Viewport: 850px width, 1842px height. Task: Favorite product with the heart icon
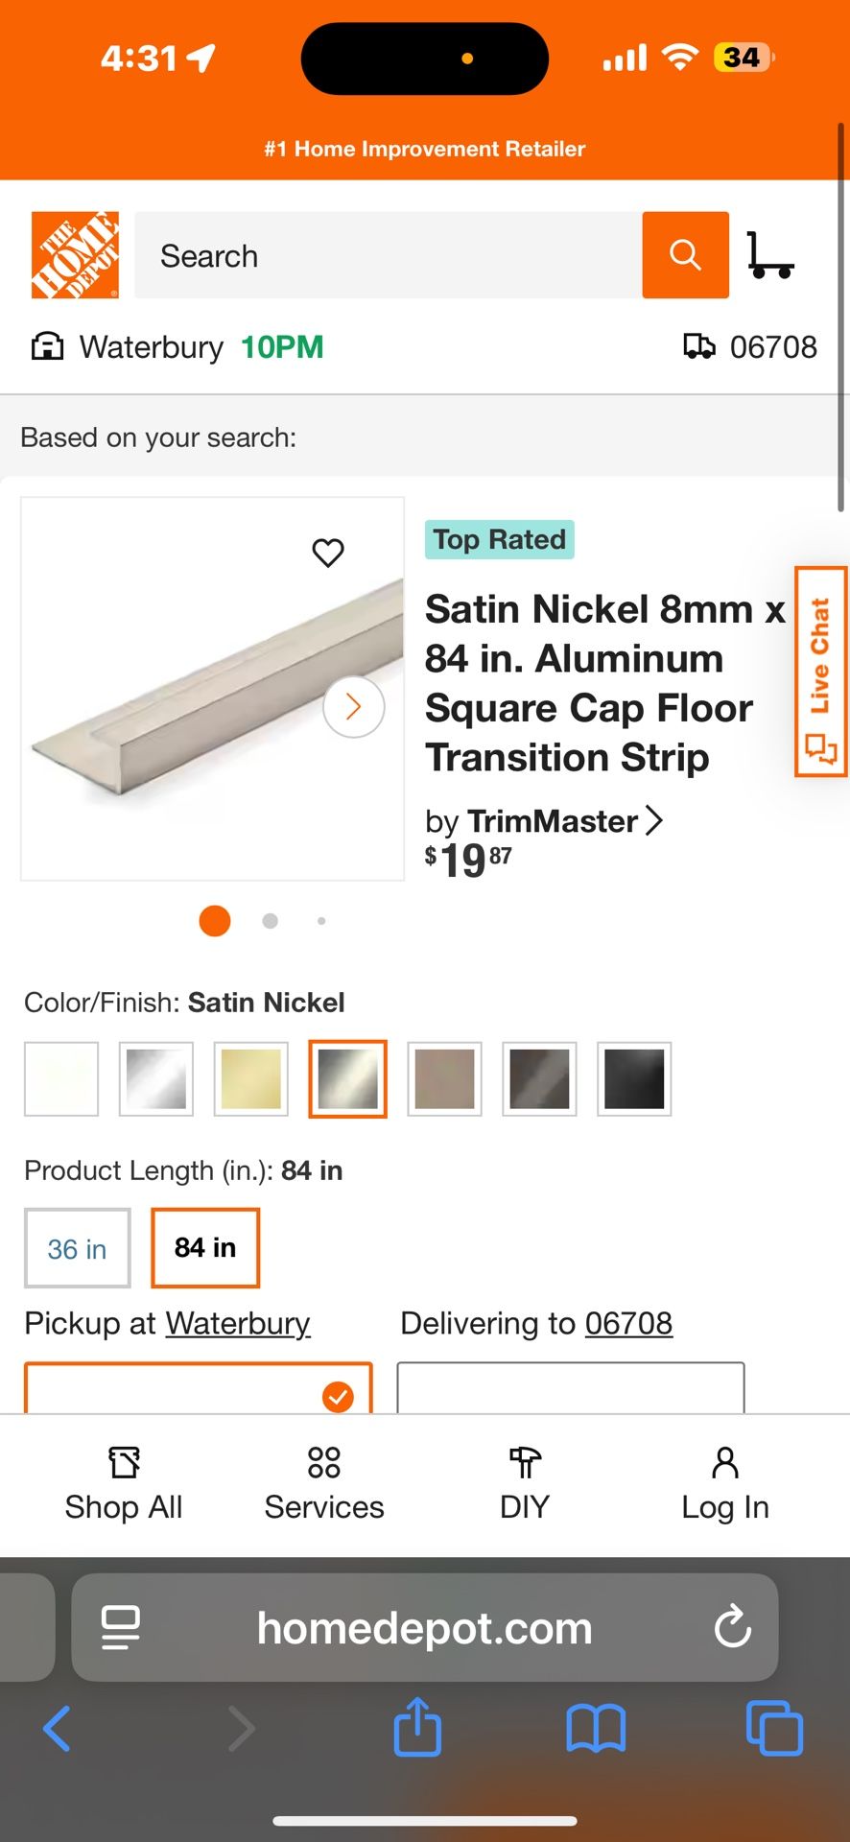coord(328,553)
